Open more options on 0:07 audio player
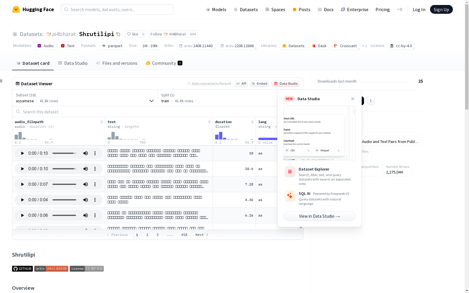The image size is (469, 293). coord(95,184)
